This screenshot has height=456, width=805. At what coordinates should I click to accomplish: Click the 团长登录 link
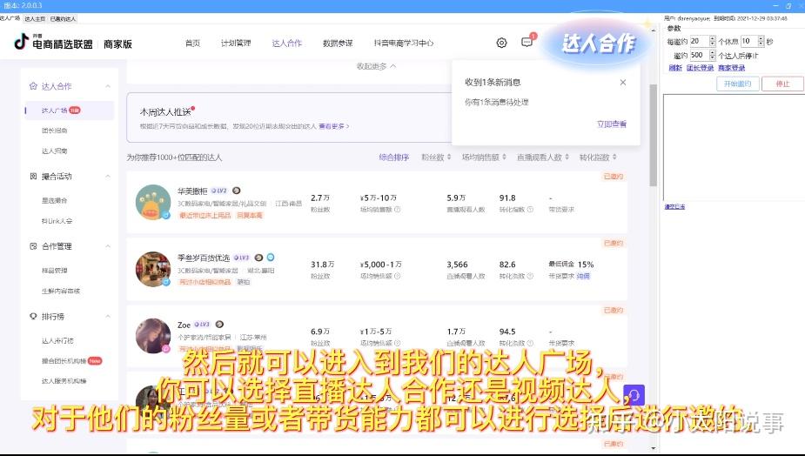[x=700, y=68]
